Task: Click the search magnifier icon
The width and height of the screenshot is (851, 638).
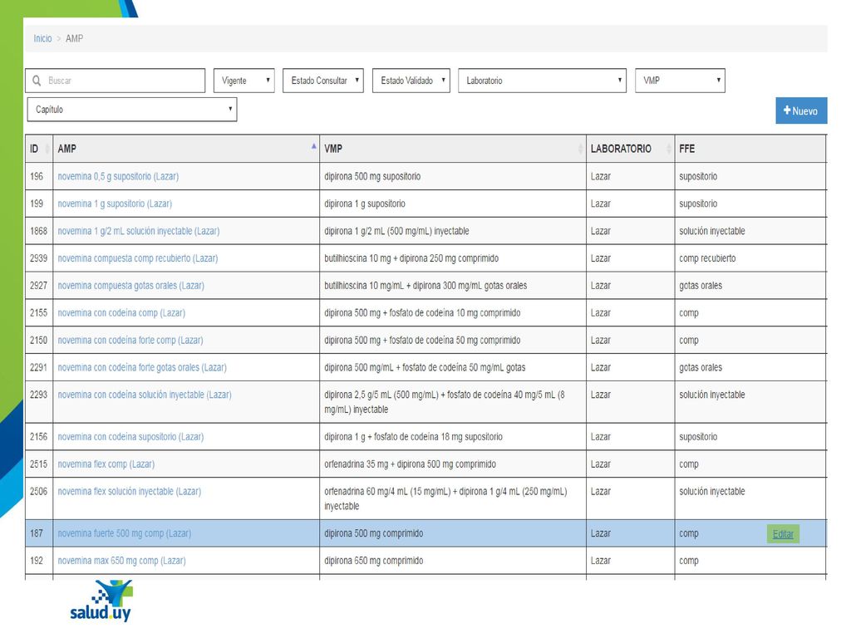Action: 37,81
